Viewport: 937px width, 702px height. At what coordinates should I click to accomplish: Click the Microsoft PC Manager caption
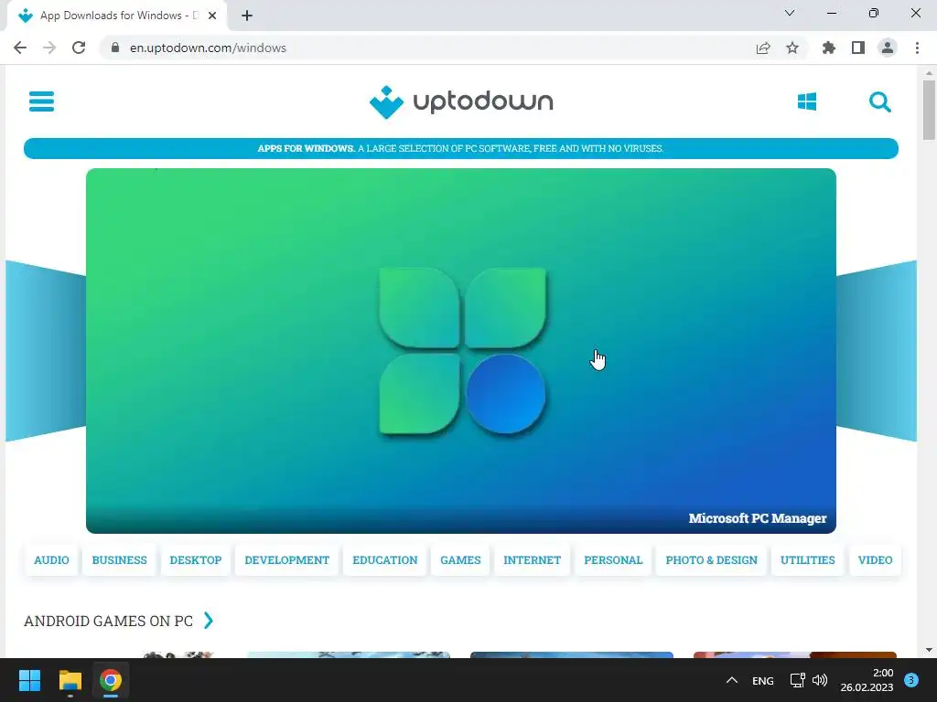(x=757, y=518)
